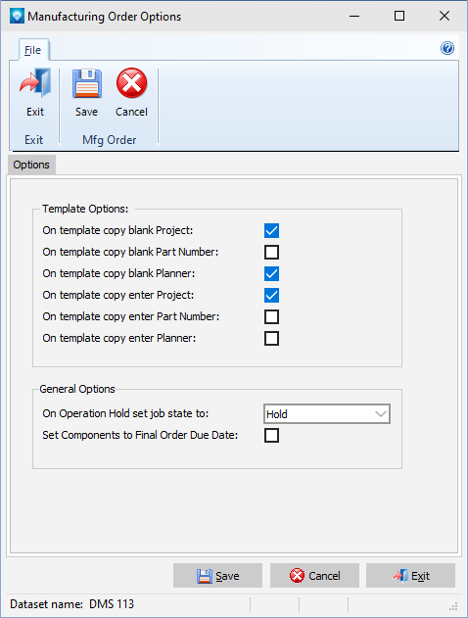Click the red Cancel ribbon icon
Screen dimensions: 468x618
coord(131,83)
